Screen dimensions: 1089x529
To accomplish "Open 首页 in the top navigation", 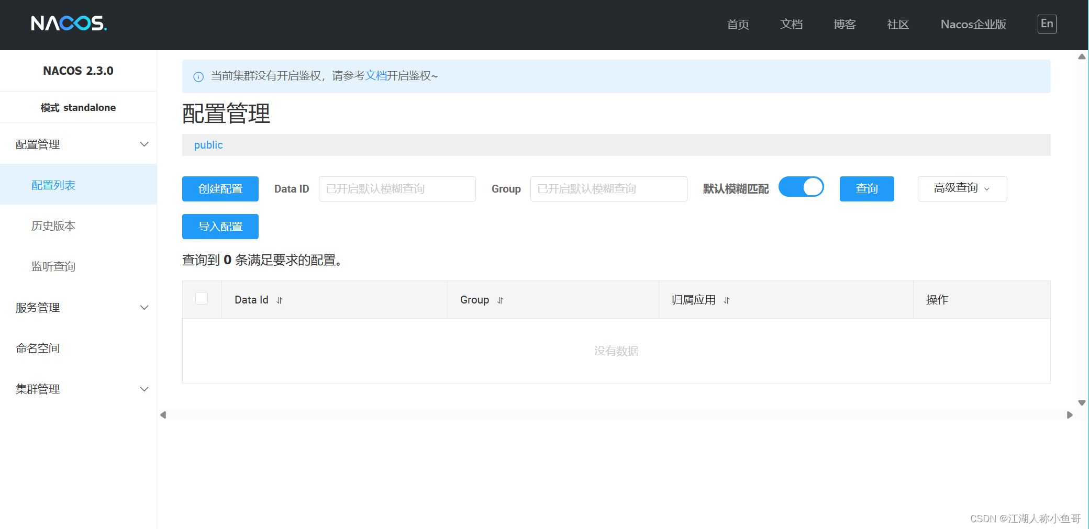I will point(738,24).
